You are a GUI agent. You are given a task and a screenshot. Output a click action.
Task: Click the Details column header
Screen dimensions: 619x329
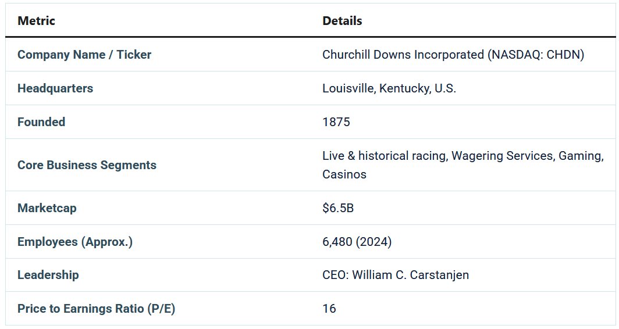[x=342, y=21]
